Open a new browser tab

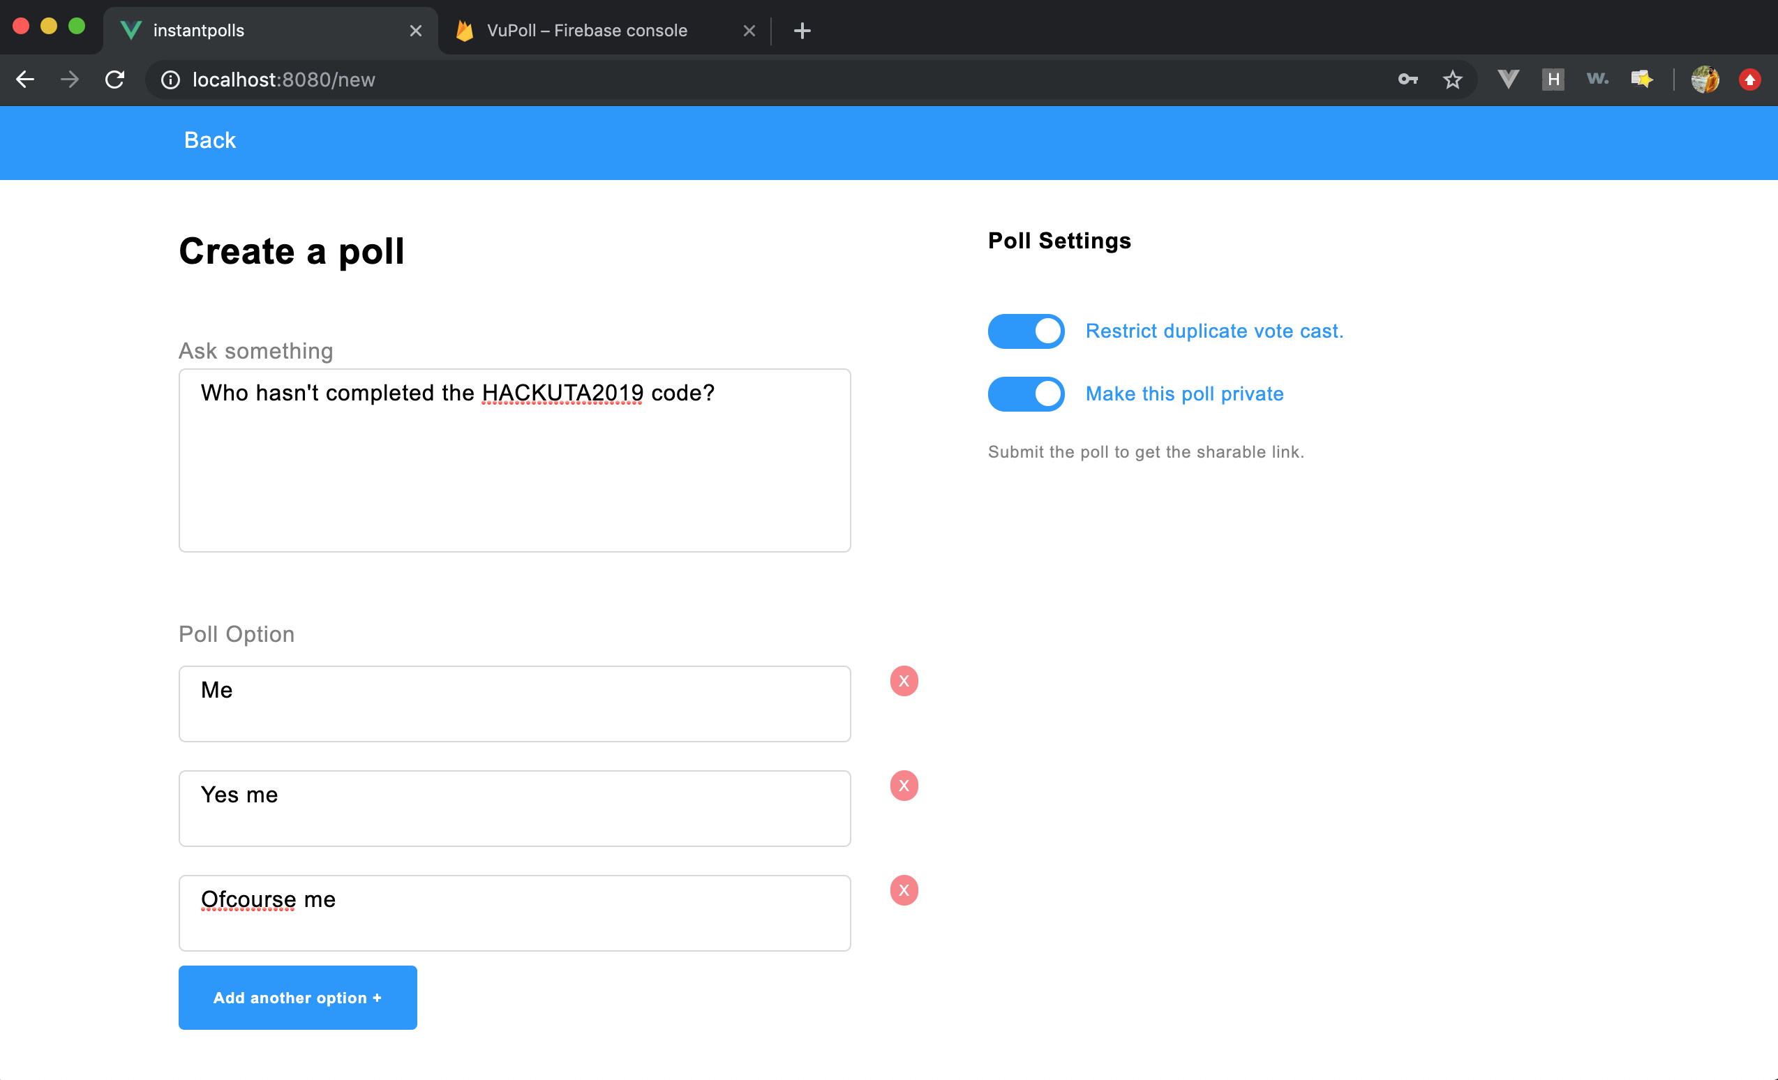click(x=802, y=30)
